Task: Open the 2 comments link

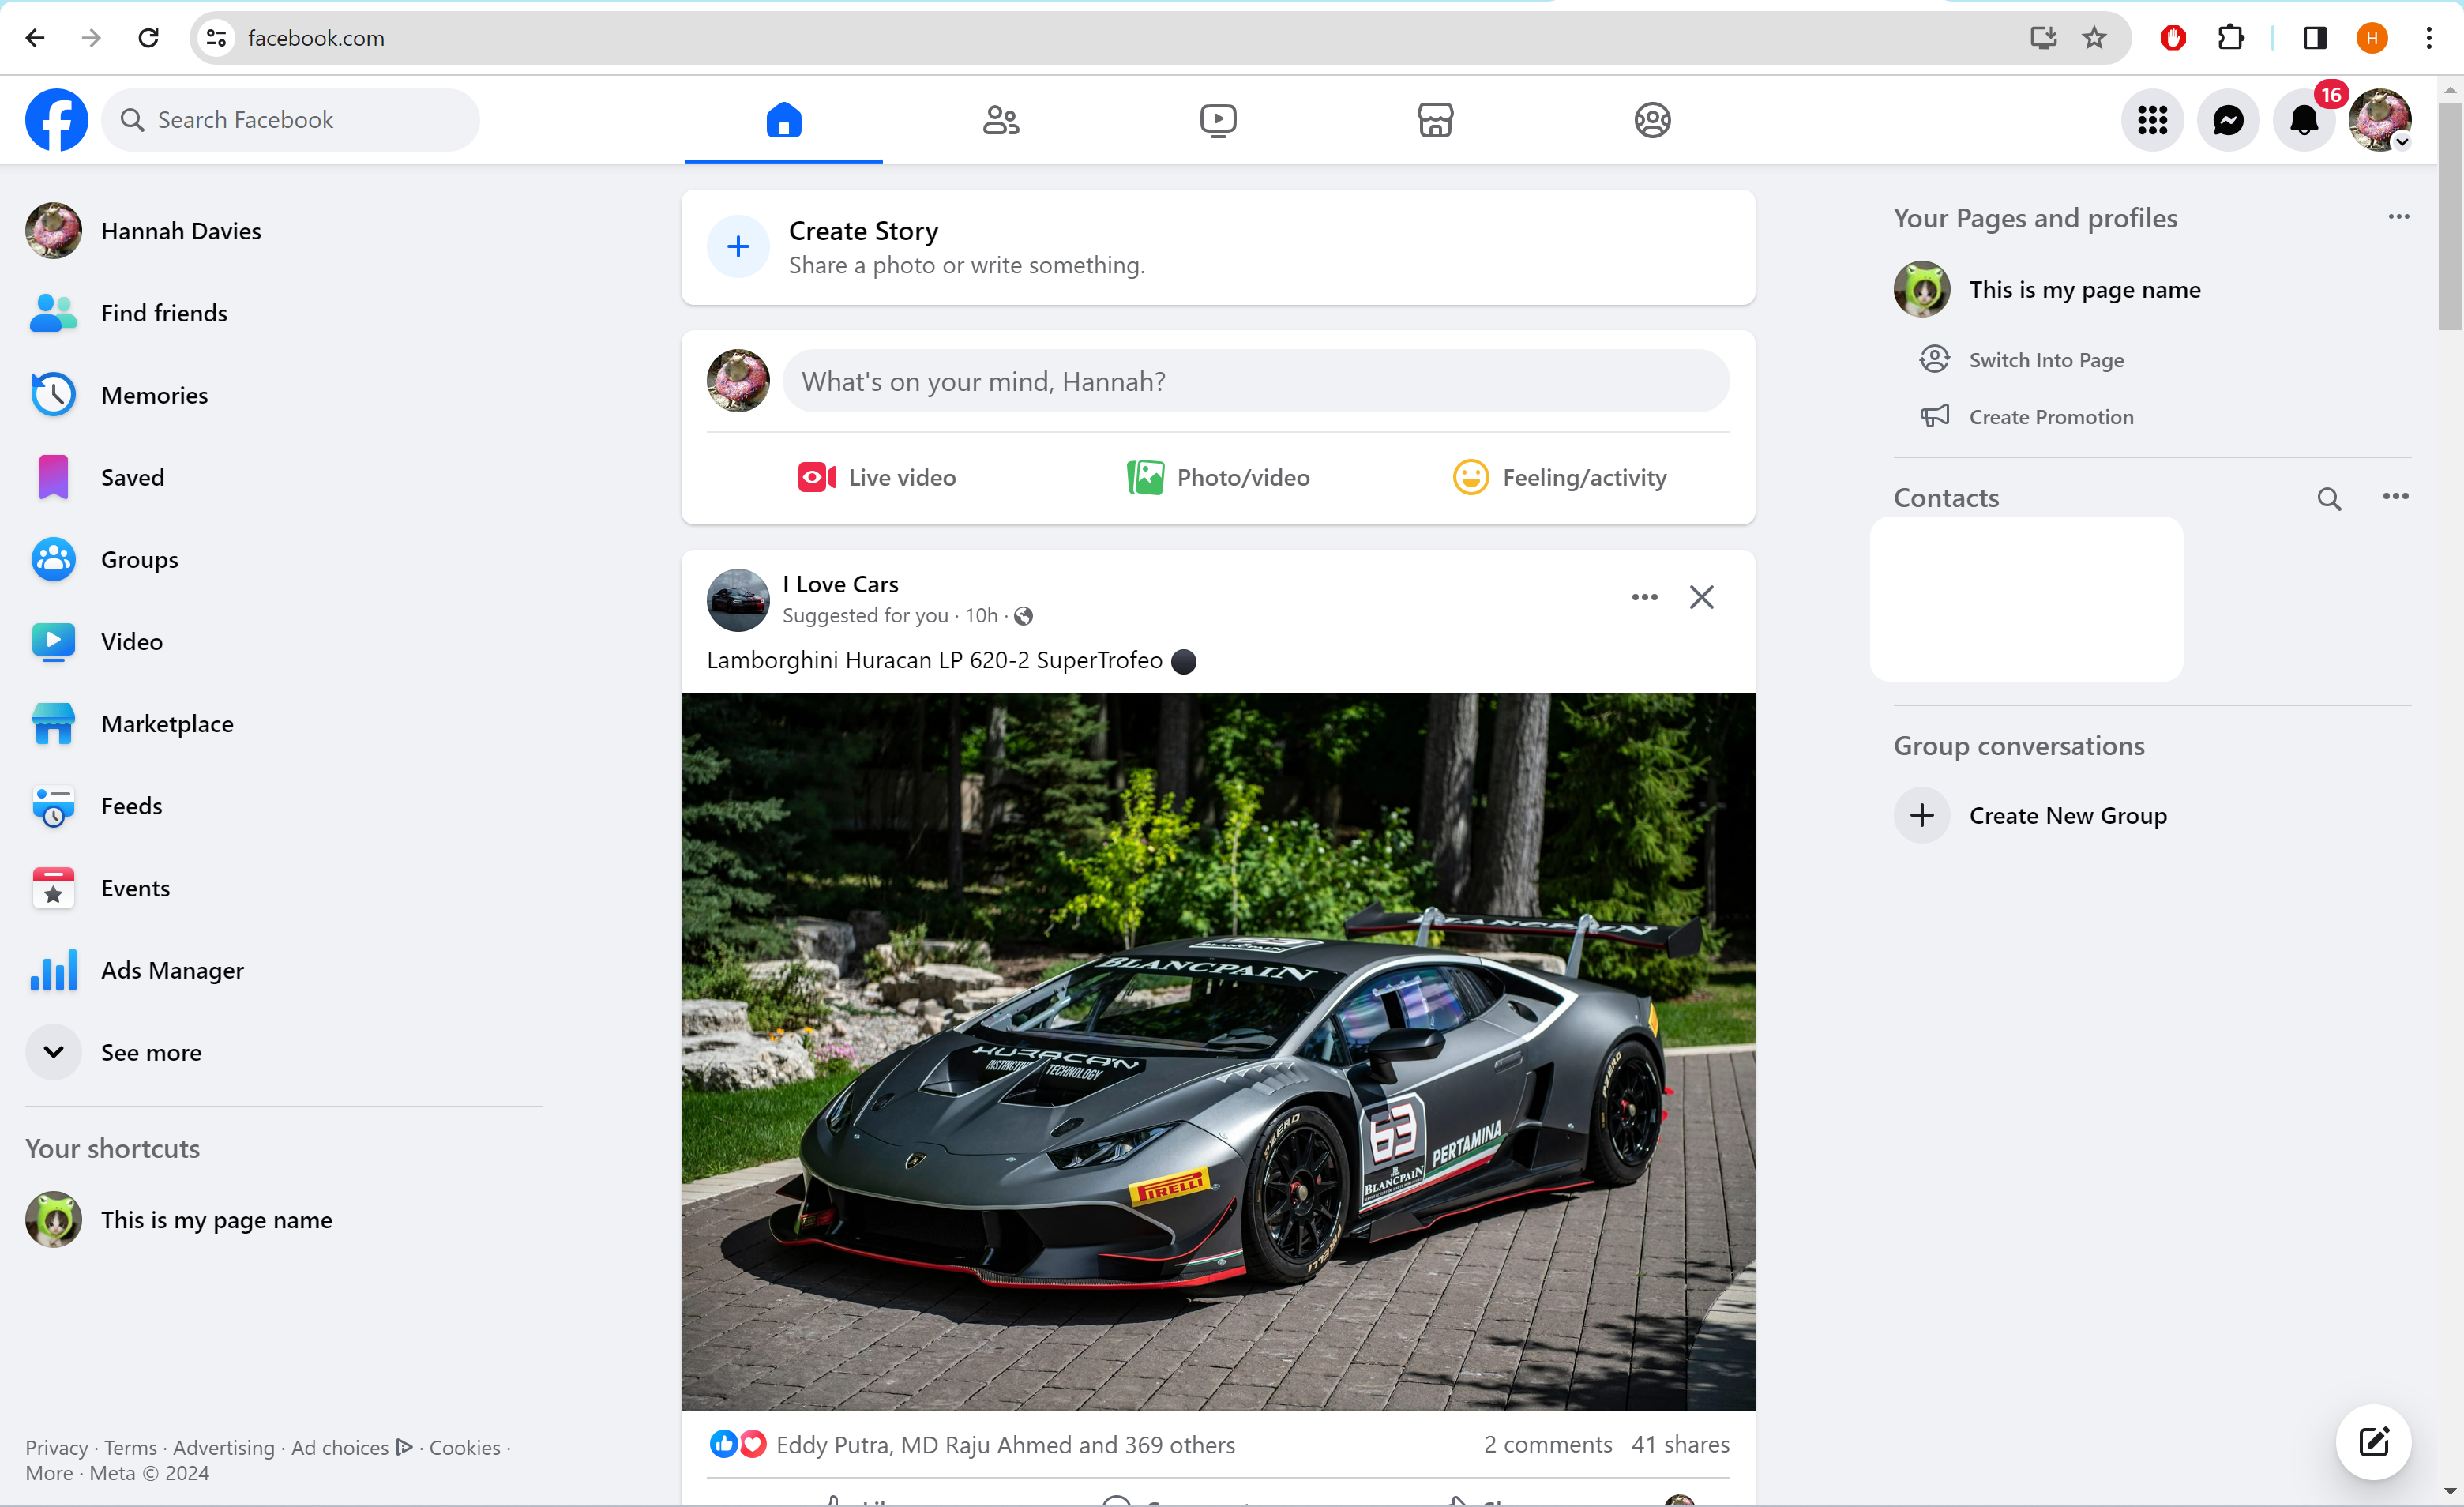Action: [1547, 1444]
